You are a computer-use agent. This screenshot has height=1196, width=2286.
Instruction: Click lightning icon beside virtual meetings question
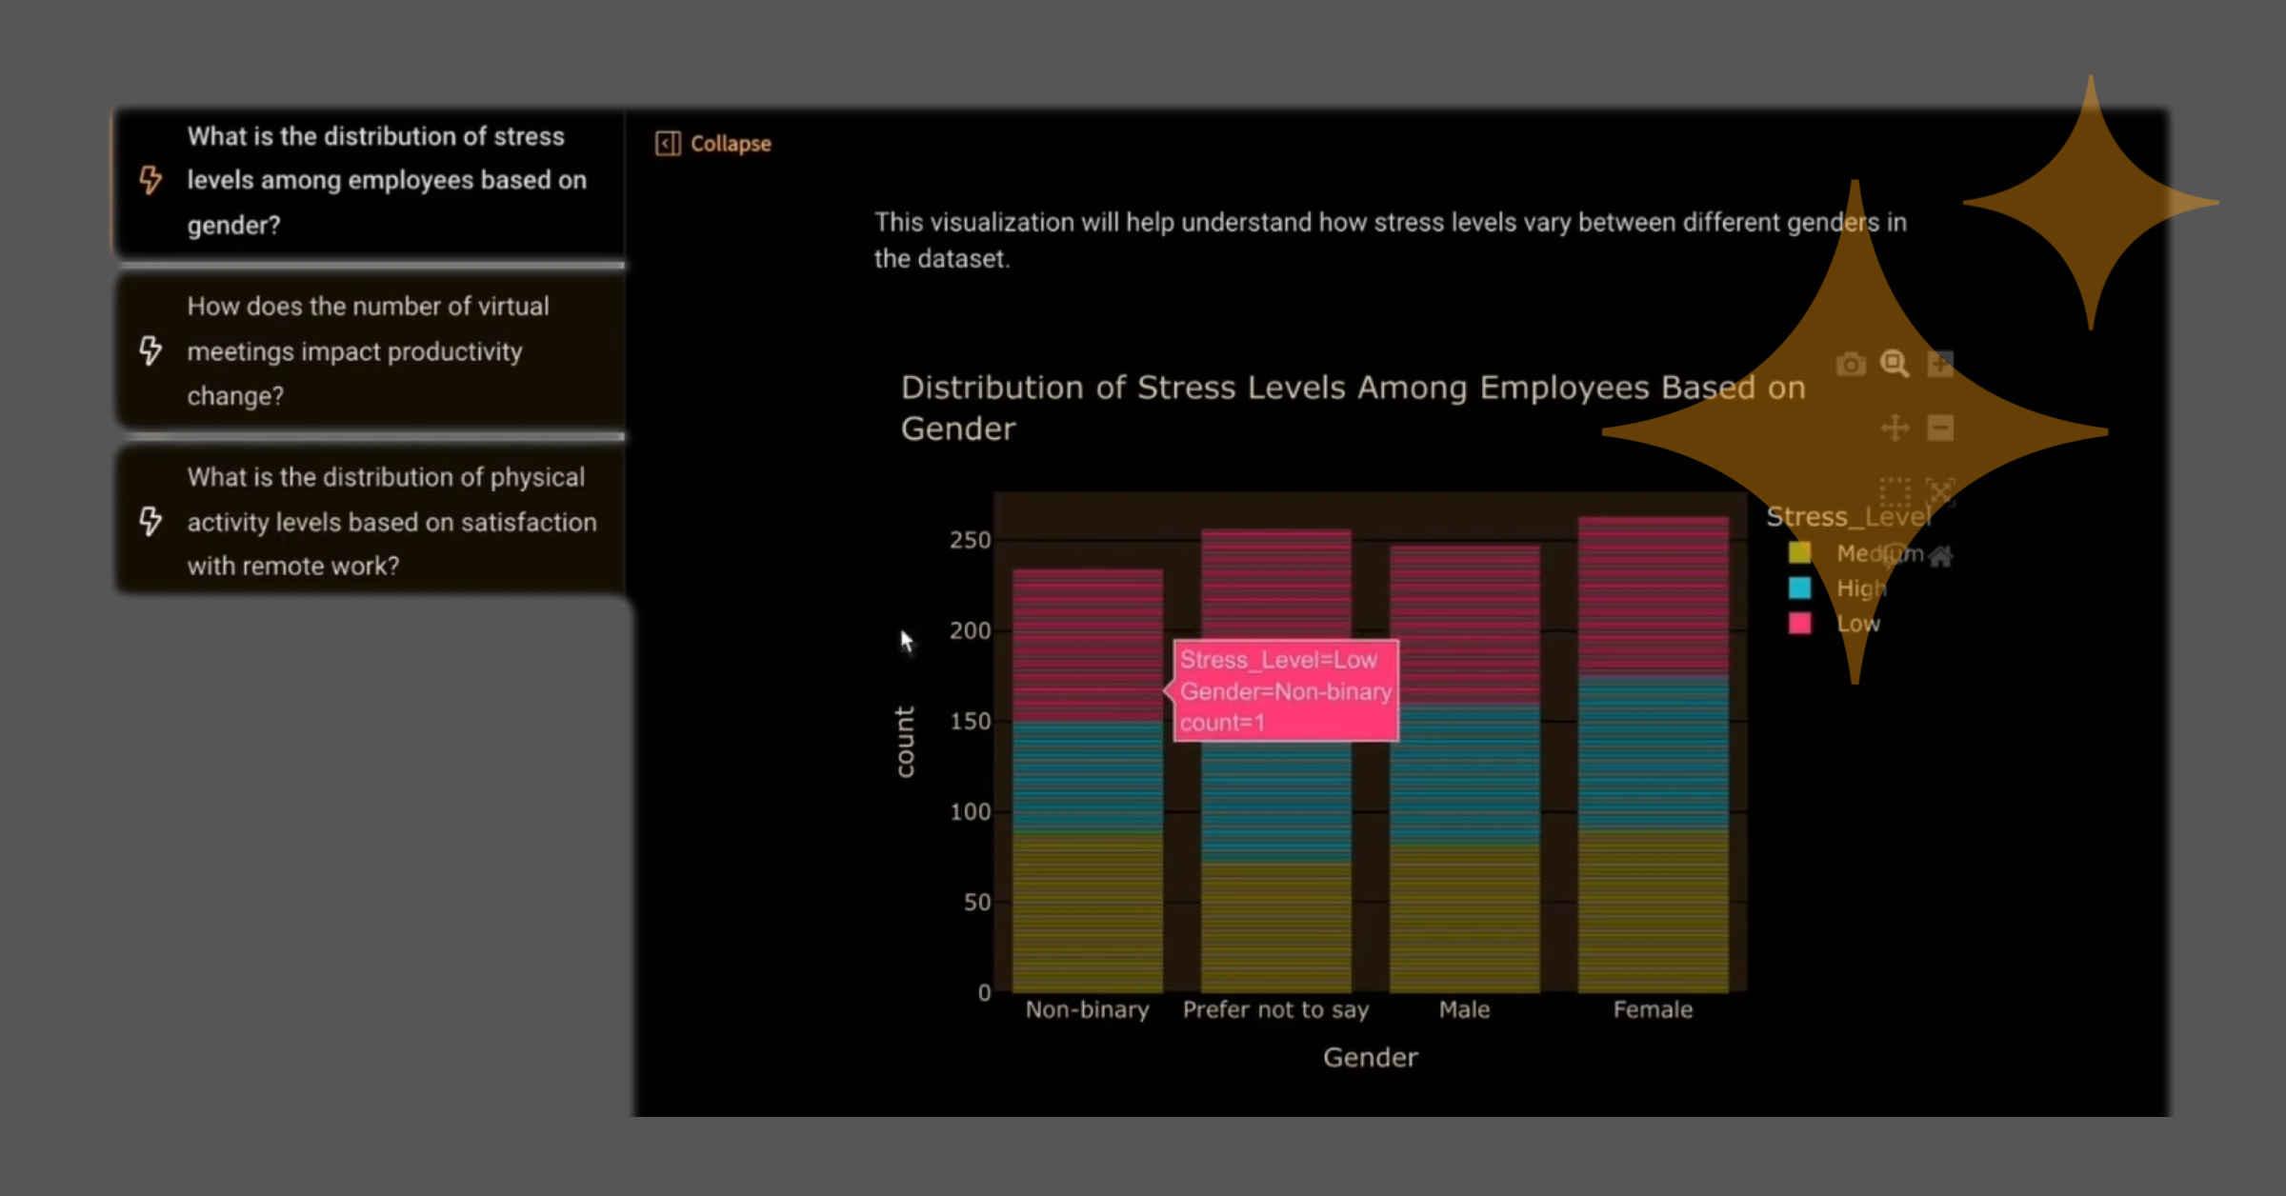tap(150, 350)
